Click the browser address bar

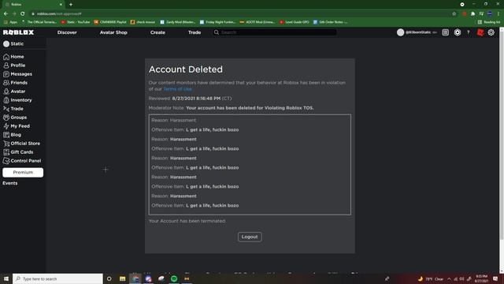[241, 14]
